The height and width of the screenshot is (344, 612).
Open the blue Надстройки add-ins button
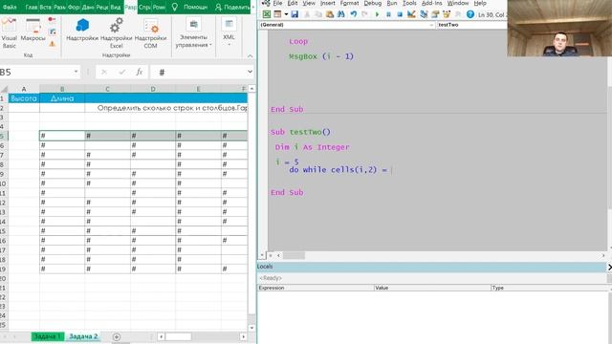[x=82, y=30]
